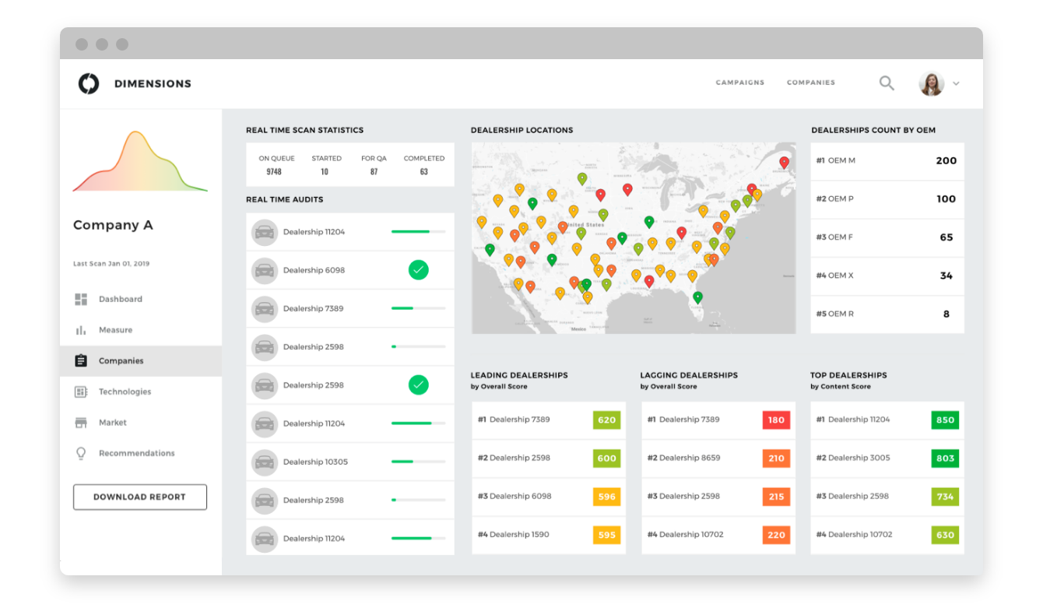The height and width of the screenshot is (615, 1043).
Task: Click the user avatar photo
Action: [x=931, y=83]
